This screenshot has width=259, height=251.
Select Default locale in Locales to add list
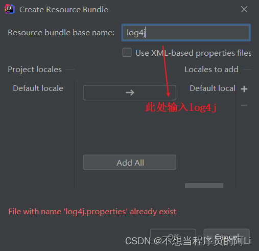point(213,88)
